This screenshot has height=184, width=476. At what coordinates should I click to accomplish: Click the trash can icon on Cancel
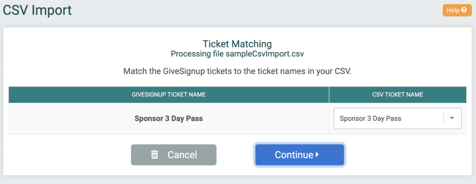154,155
